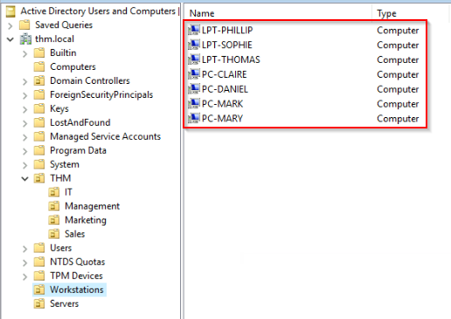Image resolution: width=451 pixels, height=319 pixels.
Task: Select the PC-DANIEL computer icon
Action: click(194, 89)
